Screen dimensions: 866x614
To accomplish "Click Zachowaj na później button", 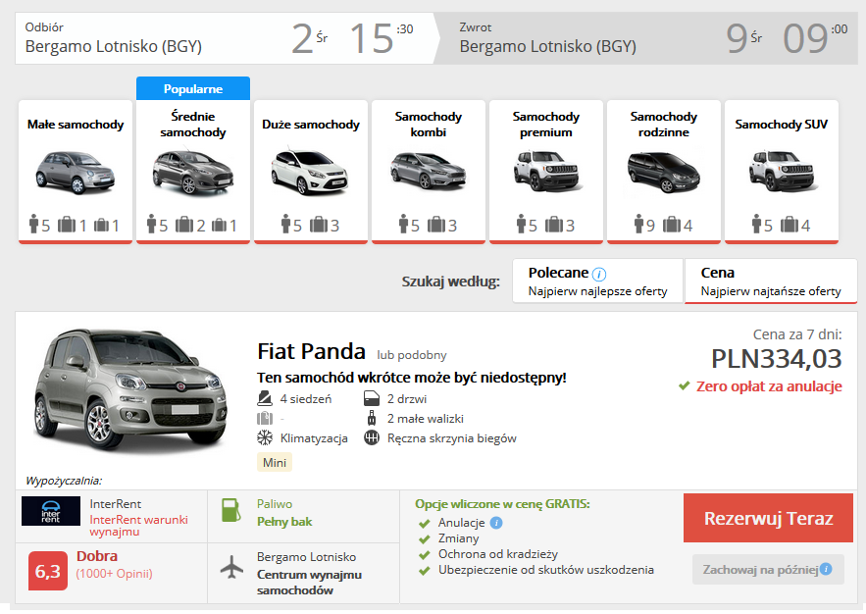I will tap(768, 569).
